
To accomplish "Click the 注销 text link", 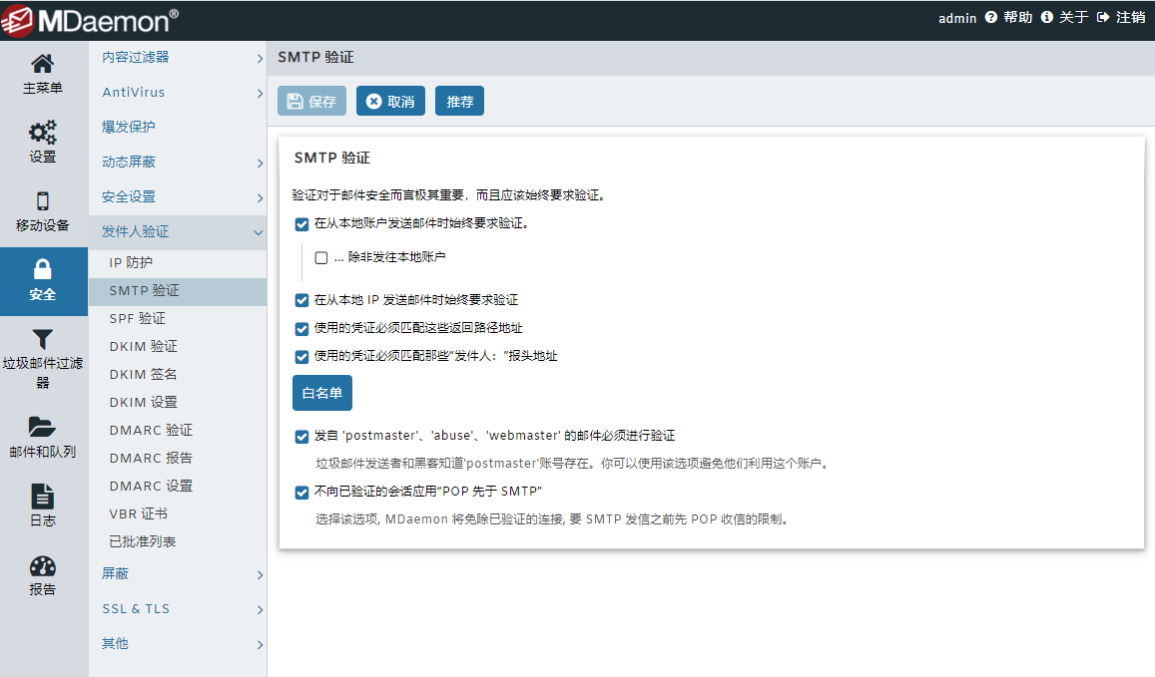I will tap(1131, 17).
